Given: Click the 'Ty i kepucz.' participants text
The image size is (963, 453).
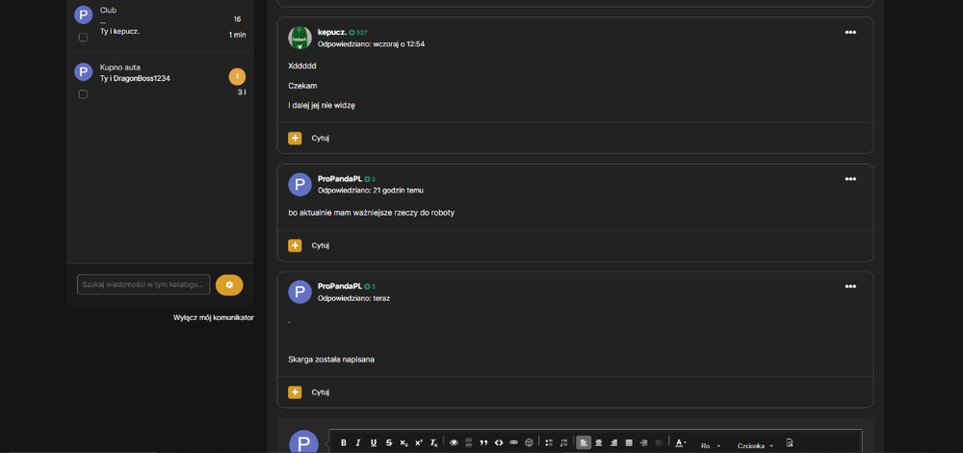Looking at the screenshot, I should point(119,31).
